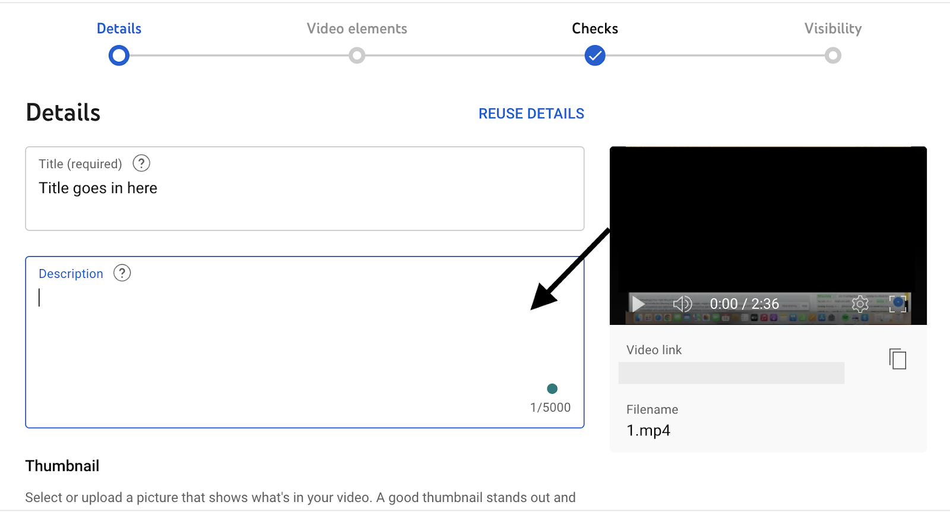
Task: Click the Thumbnail section heading
Action: [x=62, y=466]
